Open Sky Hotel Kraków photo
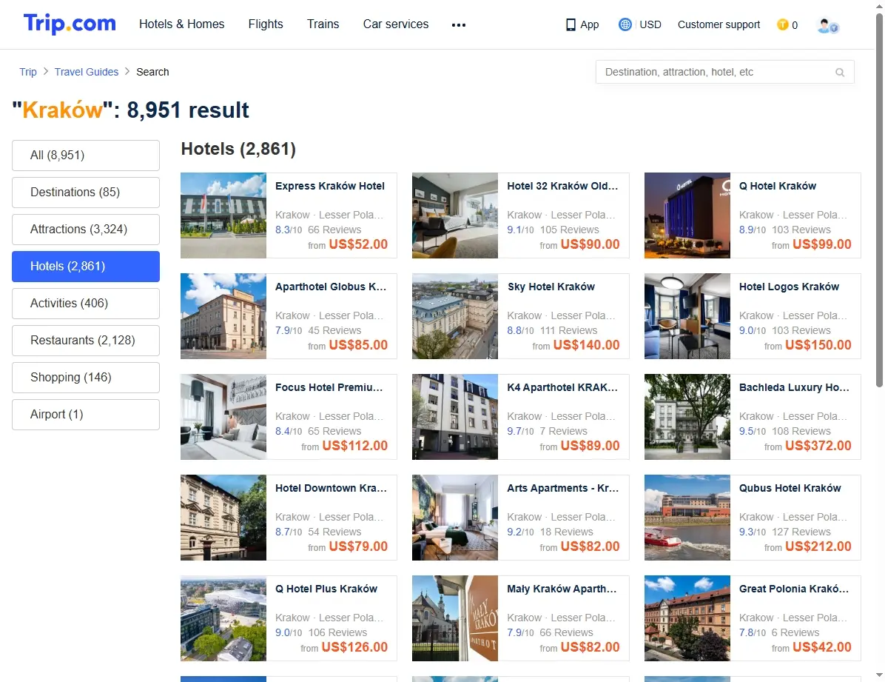 point(455,316)
